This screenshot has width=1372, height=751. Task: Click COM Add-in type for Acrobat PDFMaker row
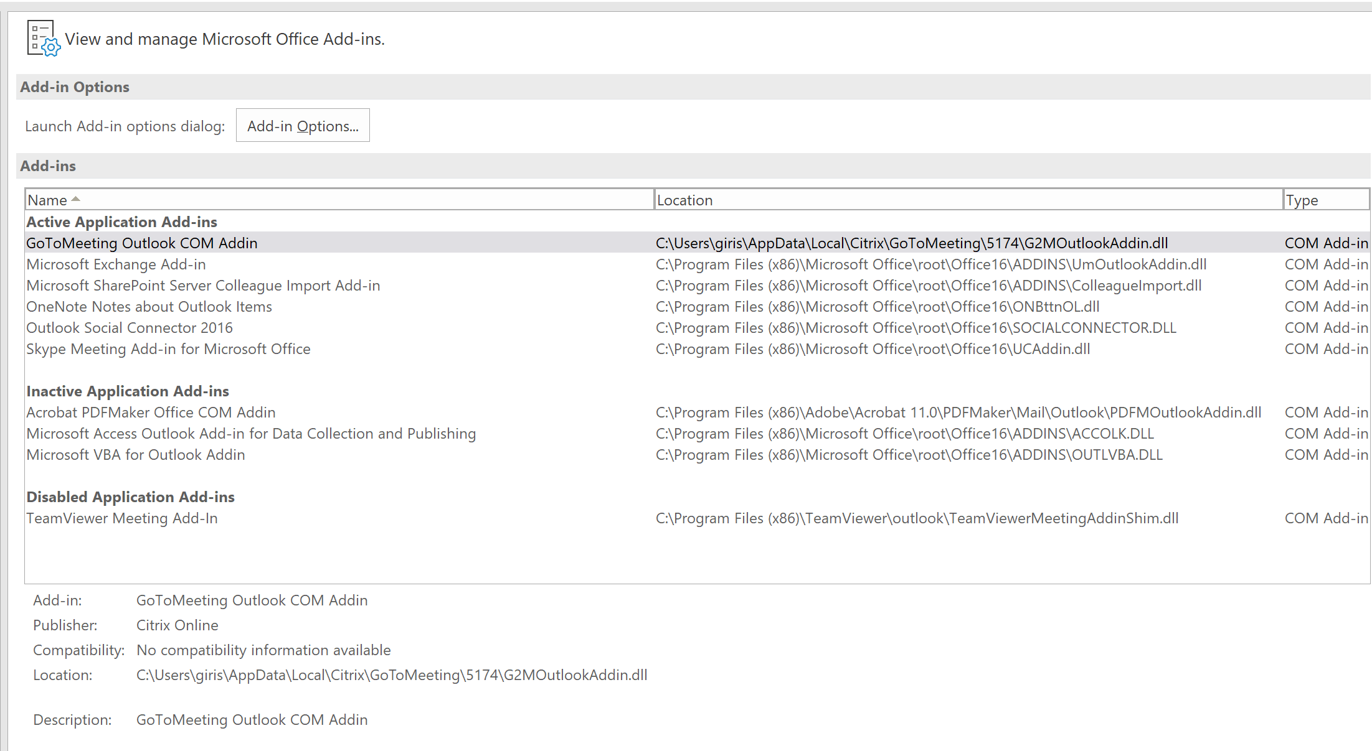1327,413
